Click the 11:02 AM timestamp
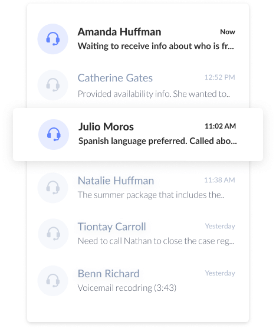The width and height of the screenshot is (276, 328). [x=220, y=126]
